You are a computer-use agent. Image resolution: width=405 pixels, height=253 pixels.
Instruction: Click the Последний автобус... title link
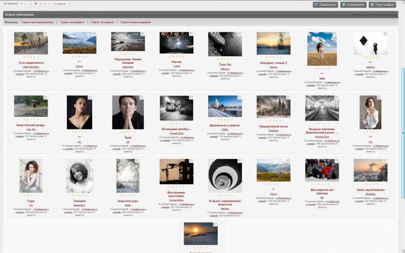pyautogui.click(x=176, y=129)
